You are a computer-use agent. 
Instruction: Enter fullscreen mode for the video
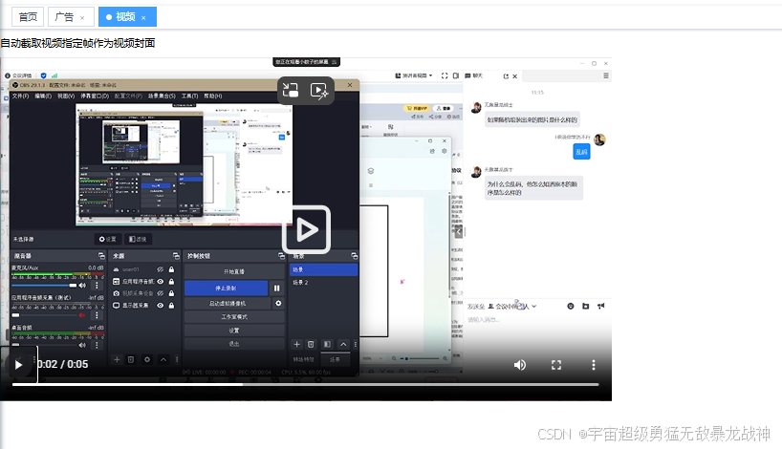(556, 365)
